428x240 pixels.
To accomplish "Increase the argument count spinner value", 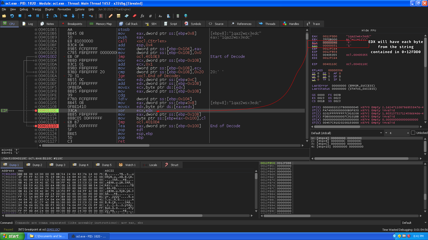I will (408, 132).
